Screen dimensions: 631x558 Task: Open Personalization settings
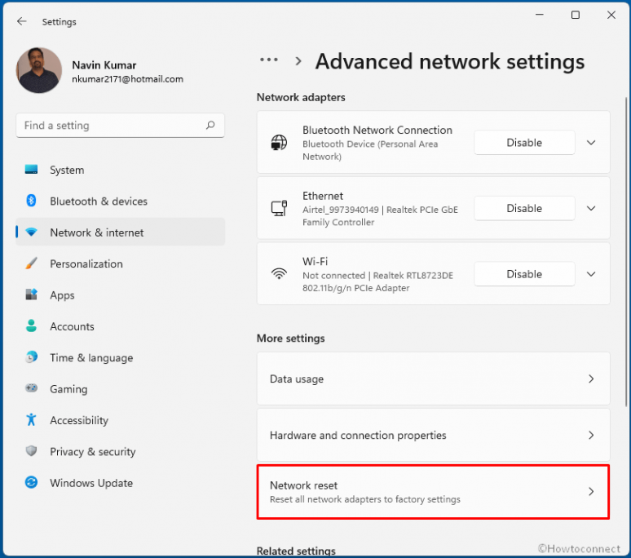pyautogui.click(x=120, y=263)
